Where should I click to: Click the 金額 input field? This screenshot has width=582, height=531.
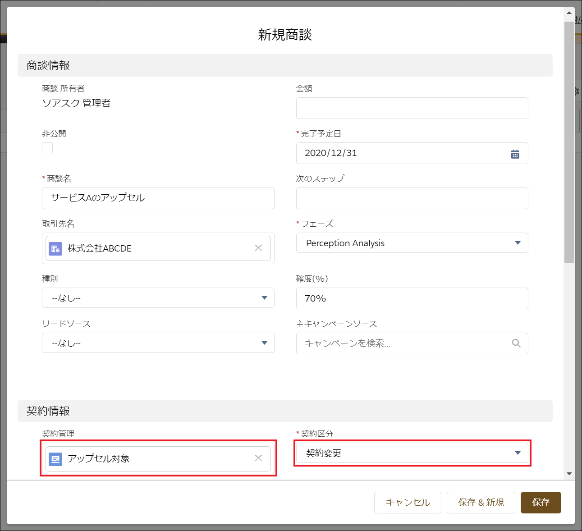(x=412, y=108)
